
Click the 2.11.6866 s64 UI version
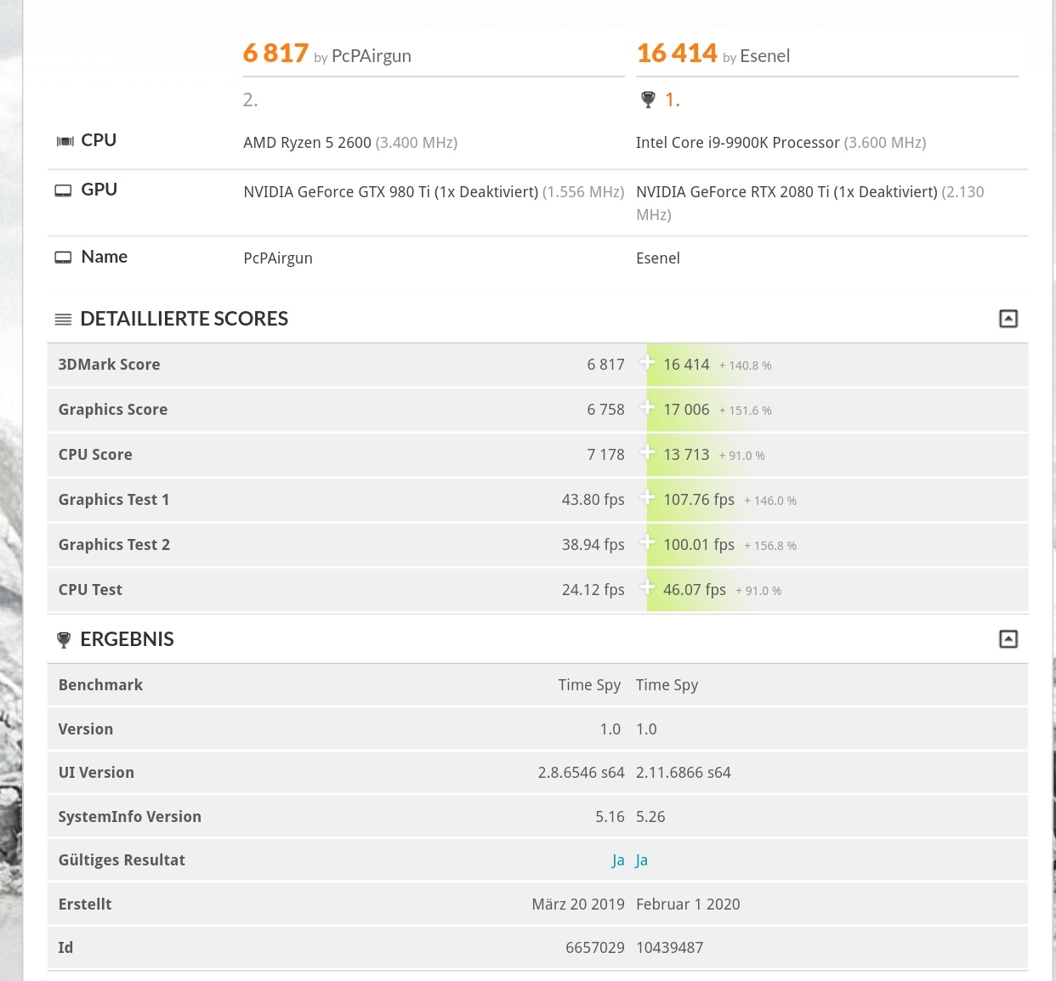pyautogui.click(x=684, y=773)
